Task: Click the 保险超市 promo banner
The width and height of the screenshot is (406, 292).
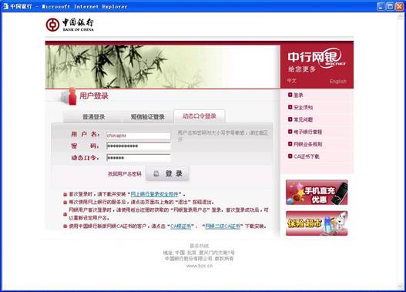Action: 317,223
